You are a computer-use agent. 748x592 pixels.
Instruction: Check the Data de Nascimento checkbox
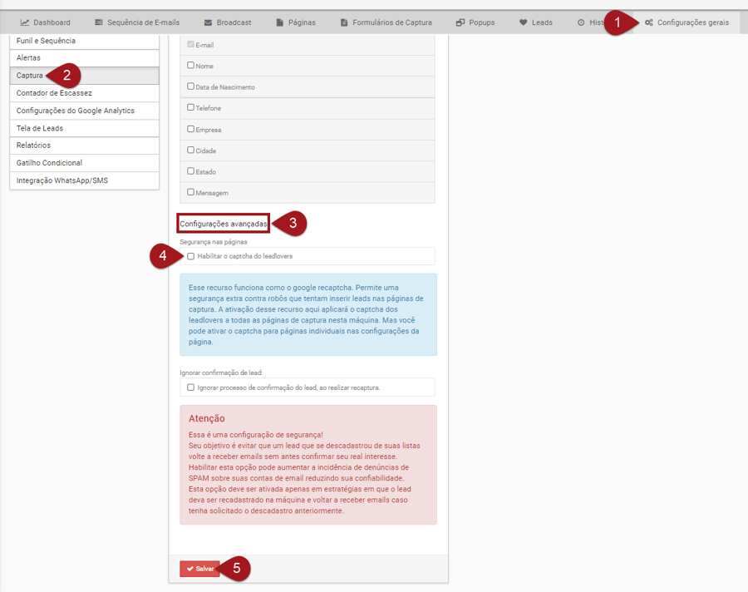191,86
